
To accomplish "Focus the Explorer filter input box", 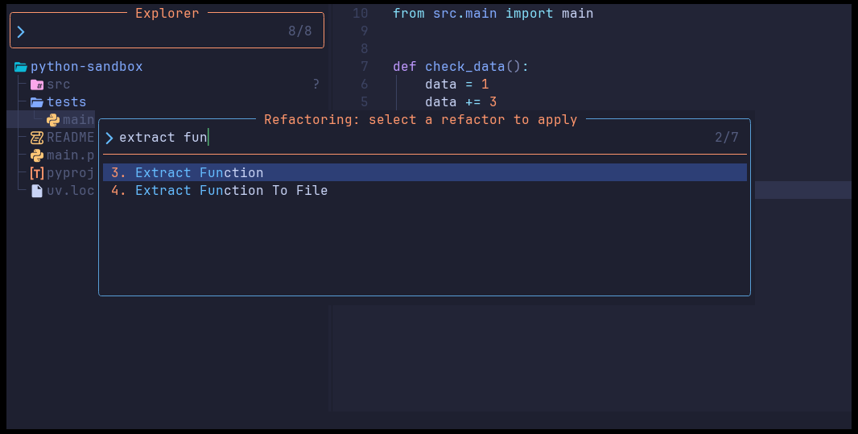I will pyautogui.click(x=167, y=31).
